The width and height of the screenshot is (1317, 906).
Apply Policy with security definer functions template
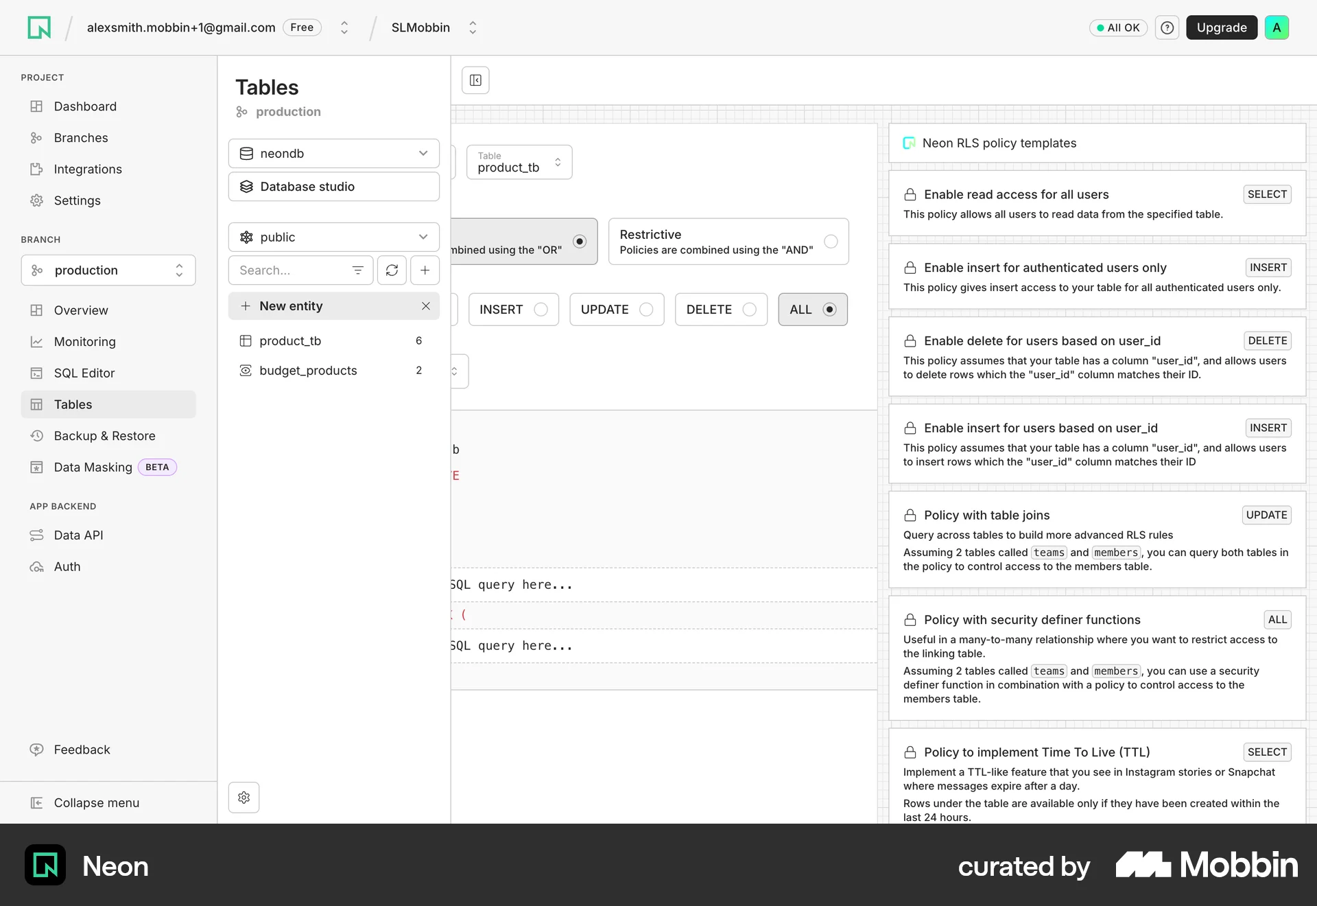pyautogui.click(x=1097, y=658)
